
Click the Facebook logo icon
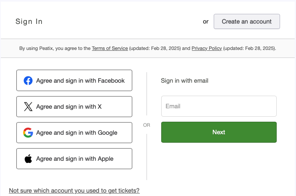(28, 81)
